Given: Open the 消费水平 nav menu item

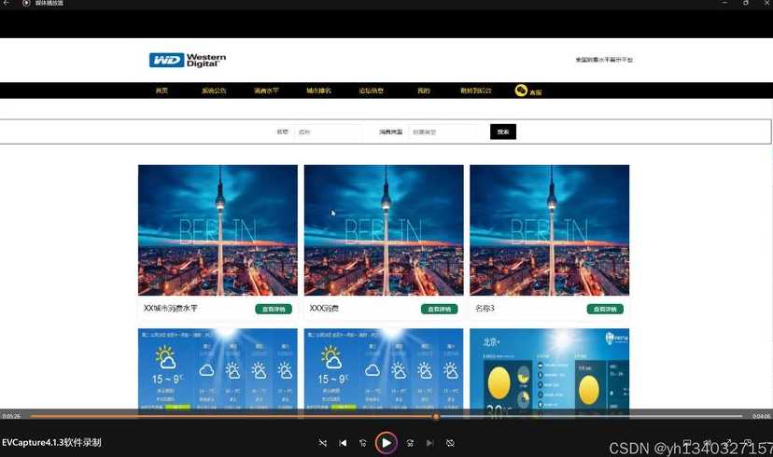Looking at the screenshot, I should click(x=266, y=90).
